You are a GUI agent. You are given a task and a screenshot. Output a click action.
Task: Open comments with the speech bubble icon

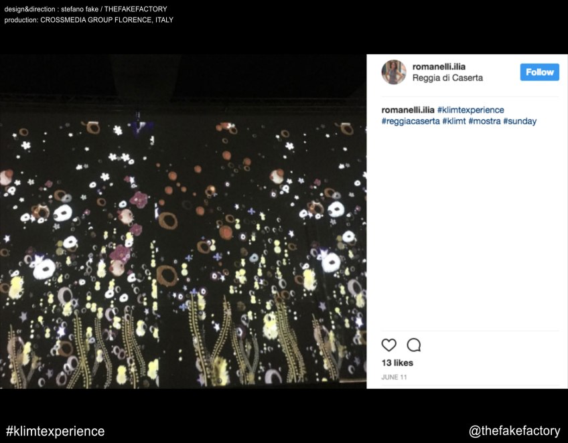point(414,345)
